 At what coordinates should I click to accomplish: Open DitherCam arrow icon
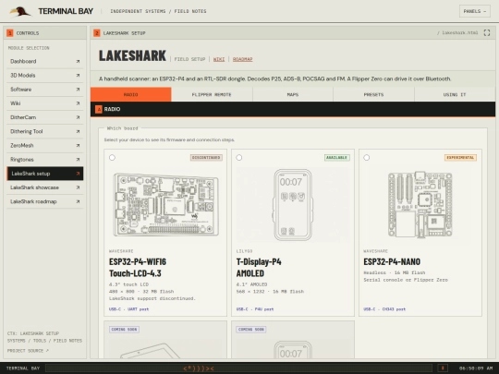78,117
